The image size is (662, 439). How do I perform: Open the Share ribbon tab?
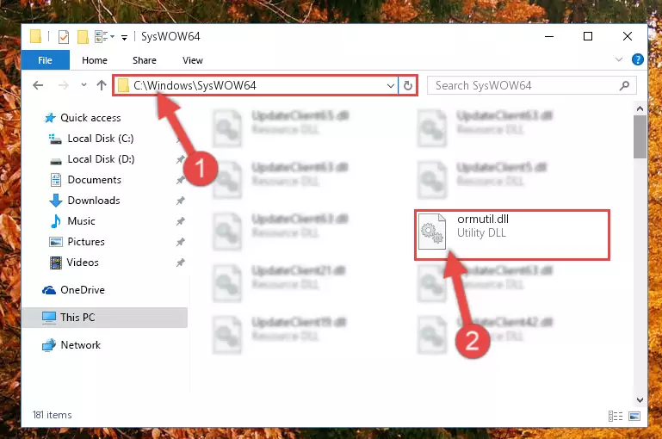click(x=145, y=60)
